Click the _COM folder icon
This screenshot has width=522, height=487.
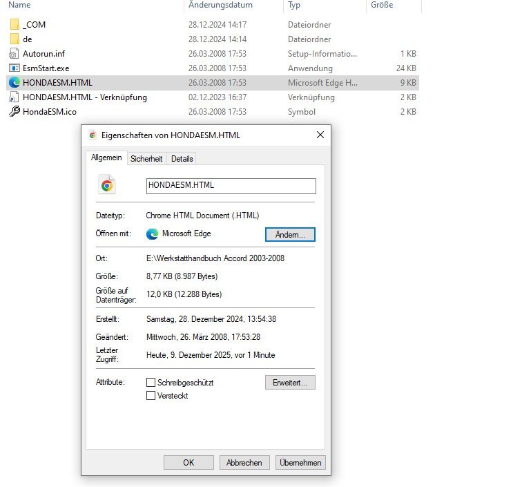pos(14,24)
